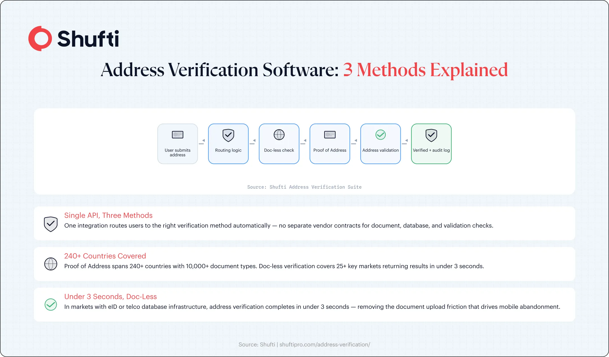Select the card icon in Proof of Address box
Image resolution: width=609 pixels, height=357 pixels.
click(330, 135)
